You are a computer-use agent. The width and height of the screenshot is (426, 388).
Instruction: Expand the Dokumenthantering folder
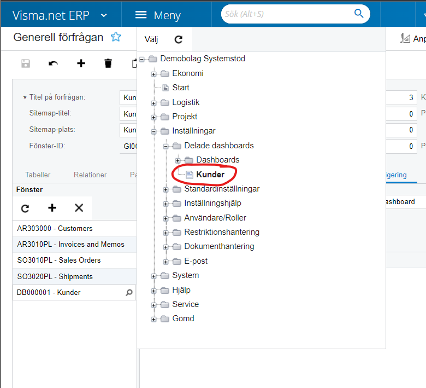coord(165,247)
